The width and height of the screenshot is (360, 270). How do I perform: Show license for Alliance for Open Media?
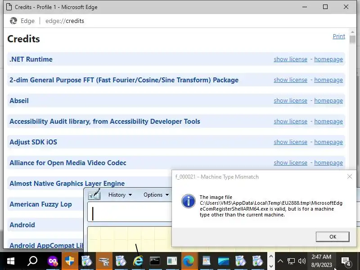(x=290, y=162)
